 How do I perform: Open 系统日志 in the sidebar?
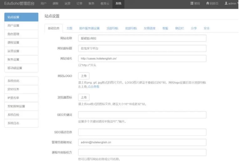21,123
